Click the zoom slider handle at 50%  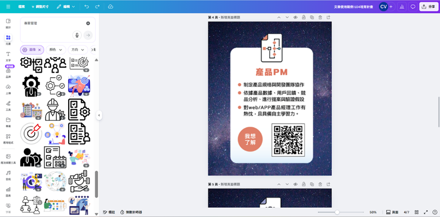337,212
